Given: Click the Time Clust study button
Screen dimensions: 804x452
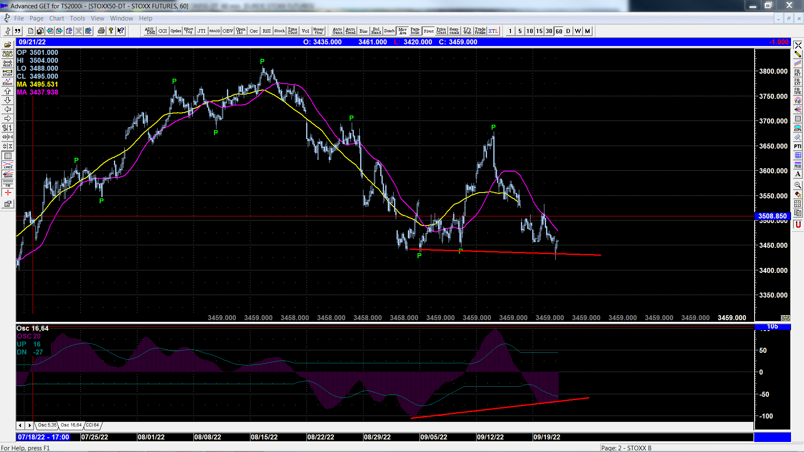Looking at the screenshot, I should pyautogui.click(x=293, y=31).
